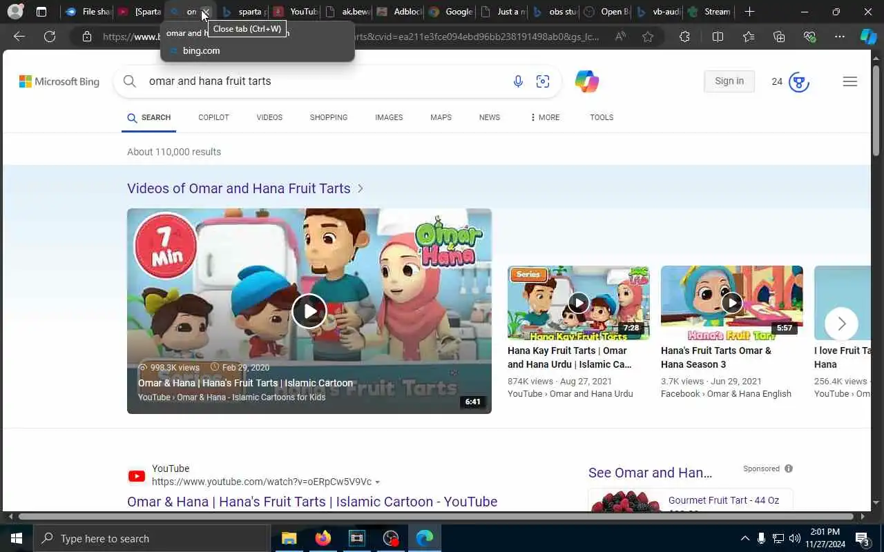
Task: Open the Sponsored info icon
Action: click(x=789, y=469)
